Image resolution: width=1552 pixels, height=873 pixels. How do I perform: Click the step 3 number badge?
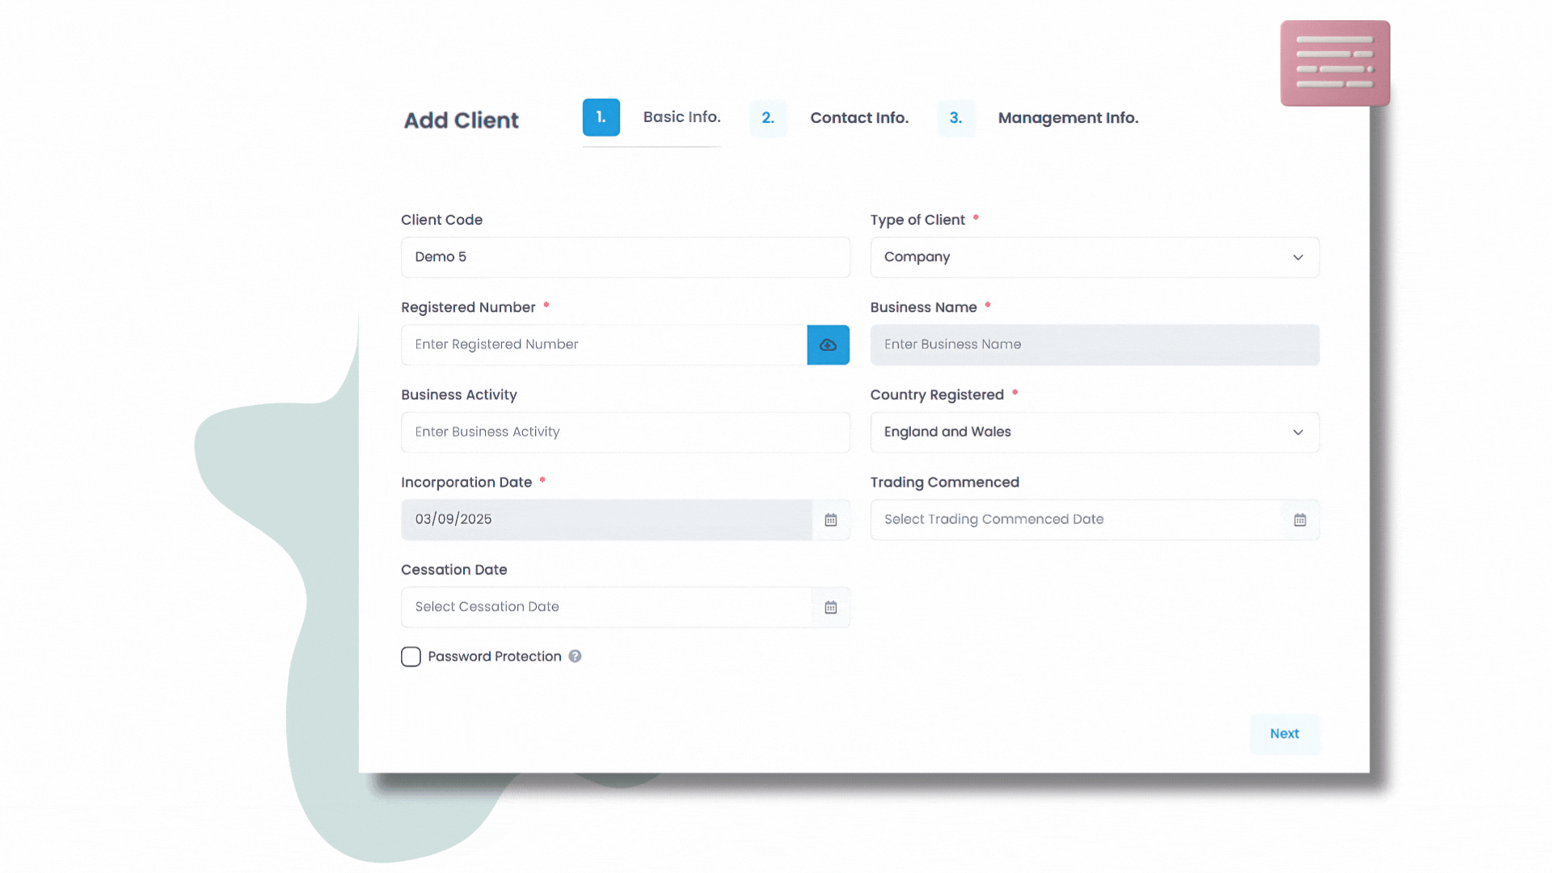point(955,118)
